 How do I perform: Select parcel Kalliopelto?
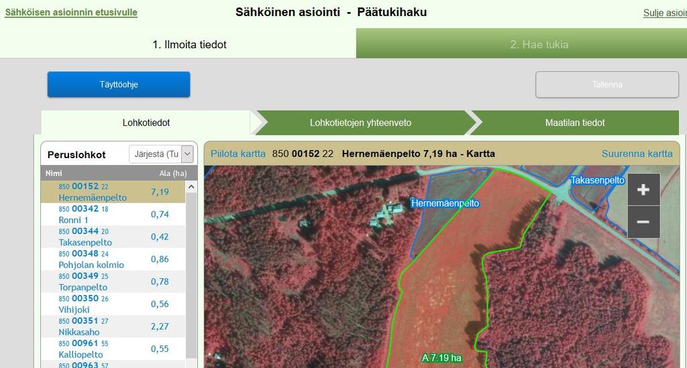(x=113, y=349)
